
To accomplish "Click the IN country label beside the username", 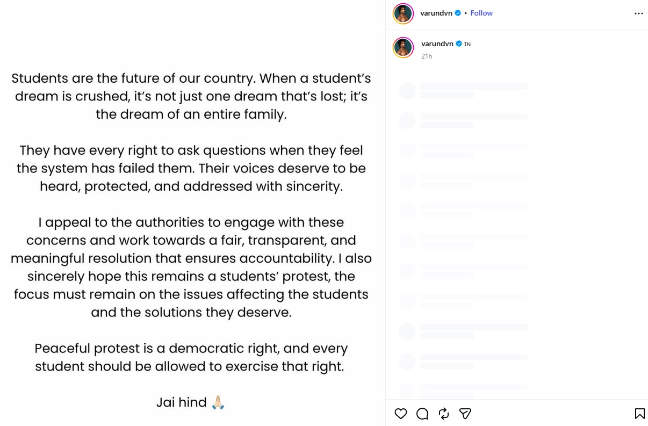I will (467, 44).
